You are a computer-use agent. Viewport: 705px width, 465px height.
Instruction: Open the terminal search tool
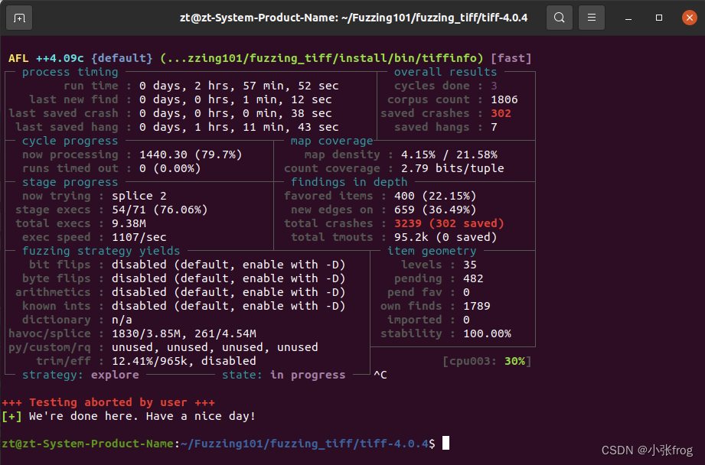pyautogui.click(x=560, y=18)
